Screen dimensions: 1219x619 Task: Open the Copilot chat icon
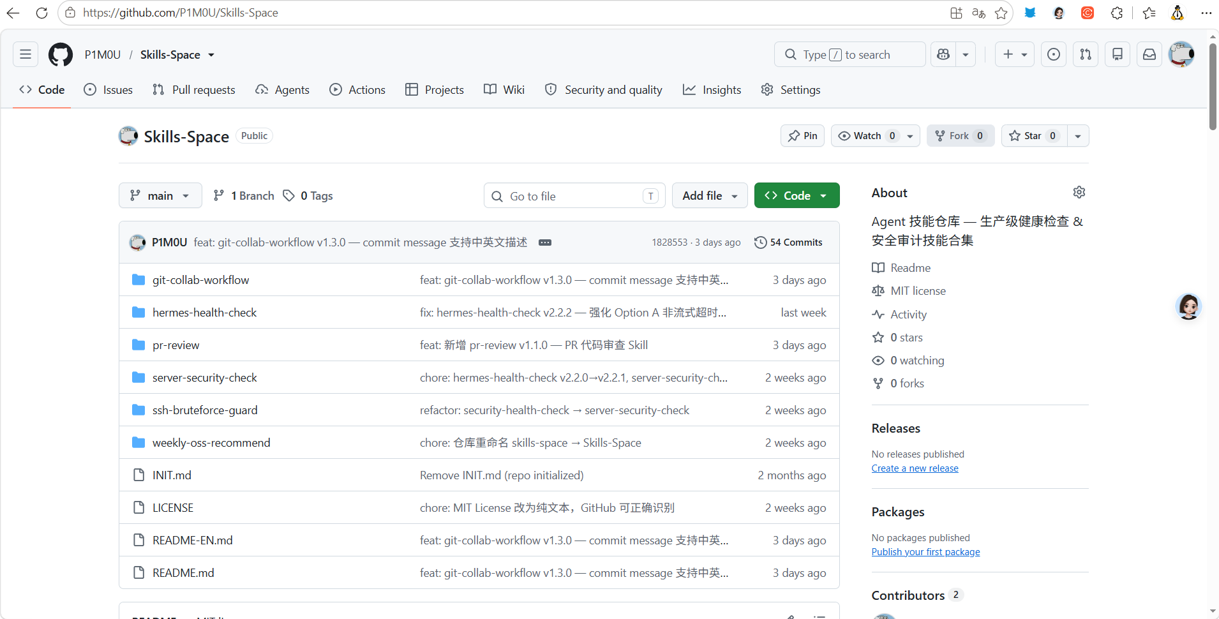click(943, 54)
